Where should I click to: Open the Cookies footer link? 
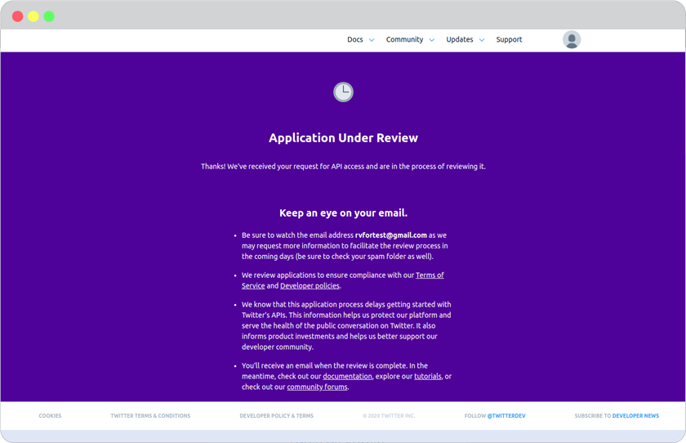50,416
